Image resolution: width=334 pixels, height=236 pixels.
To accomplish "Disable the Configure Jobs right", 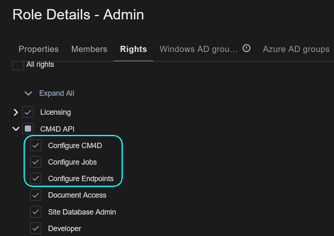I will tap(36, 162).
